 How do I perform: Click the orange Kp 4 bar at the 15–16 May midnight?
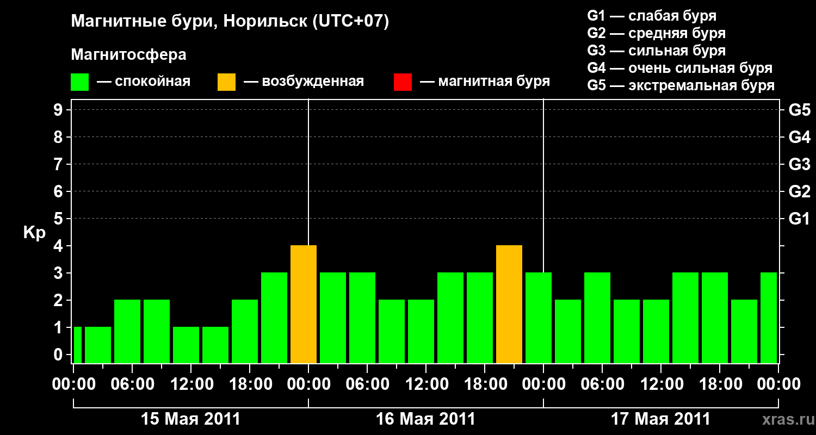(x=304, y=304)
